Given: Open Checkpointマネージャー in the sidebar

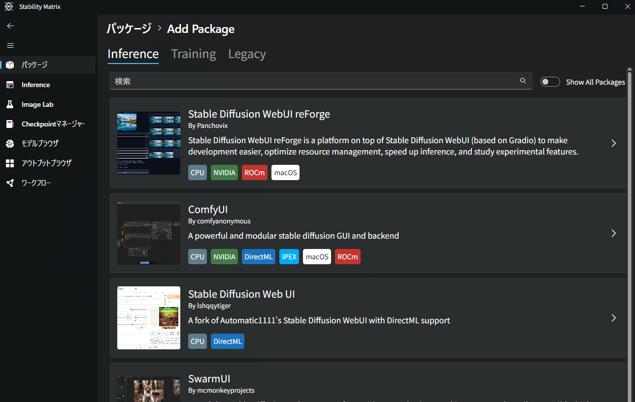Looking at the screenshot, I should [48, 124].
